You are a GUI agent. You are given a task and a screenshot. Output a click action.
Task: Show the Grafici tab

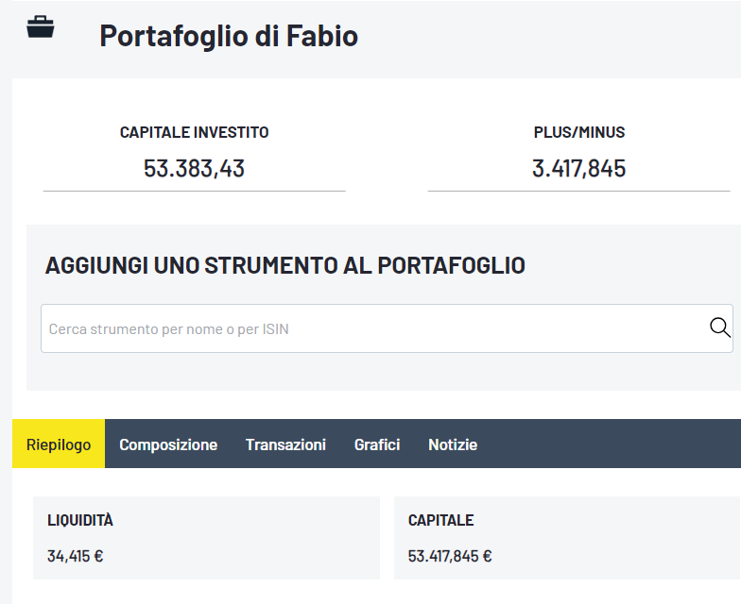coord(377,445)
